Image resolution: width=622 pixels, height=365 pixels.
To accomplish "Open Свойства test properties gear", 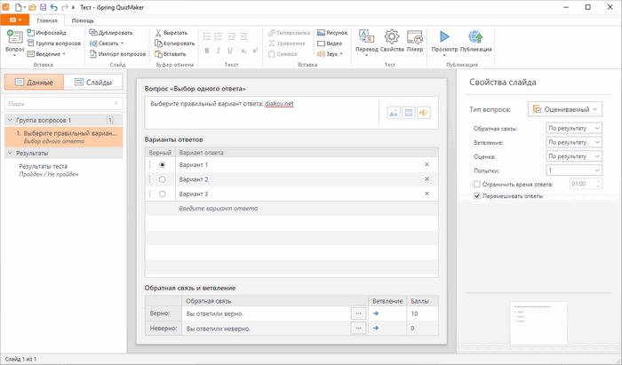I will [x=392, y=41].
